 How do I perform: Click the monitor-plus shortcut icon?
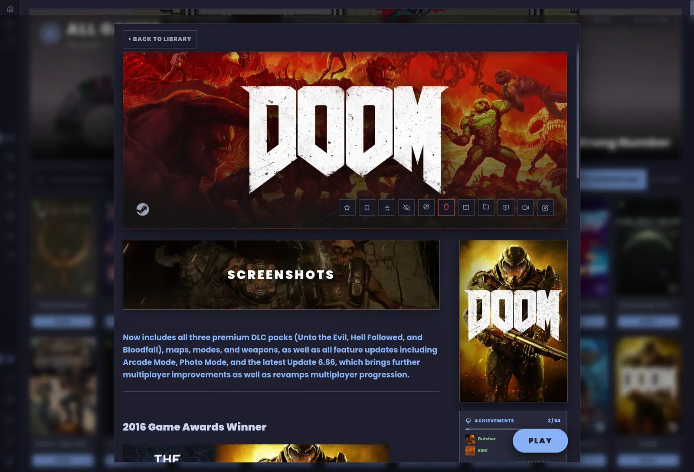pyautogui.click(x=506, y=208)
